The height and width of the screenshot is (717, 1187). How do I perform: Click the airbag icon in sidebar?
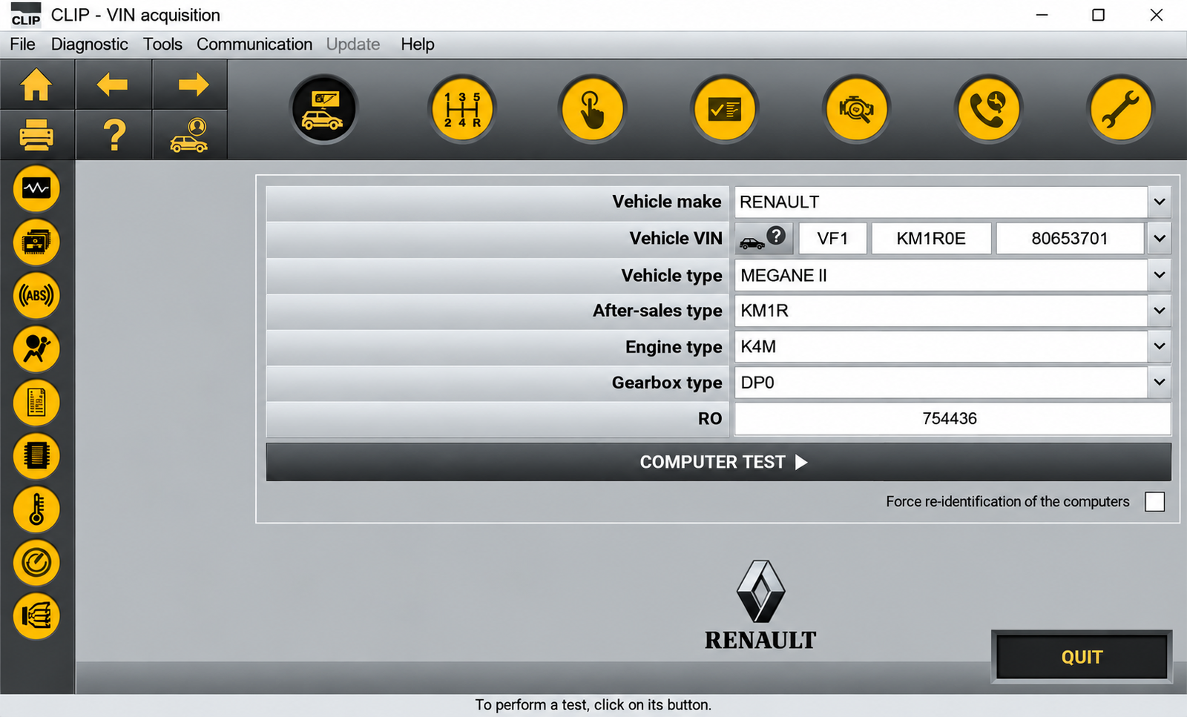tap(36, 349)
